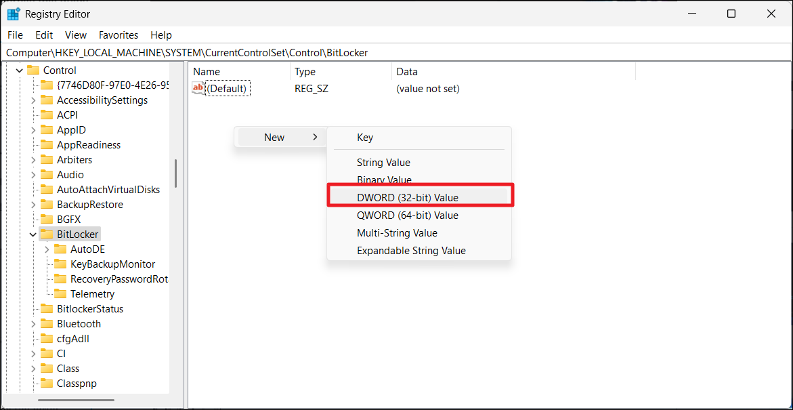The image size is (793, 410).
Task: Click the AppID folder icon
Action: (x=47, y=130)
